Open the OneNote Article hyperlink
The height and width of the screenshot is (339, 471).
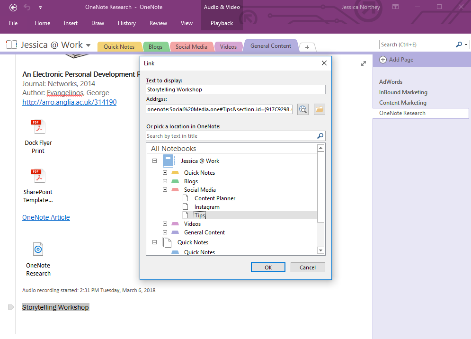[46, 217]
